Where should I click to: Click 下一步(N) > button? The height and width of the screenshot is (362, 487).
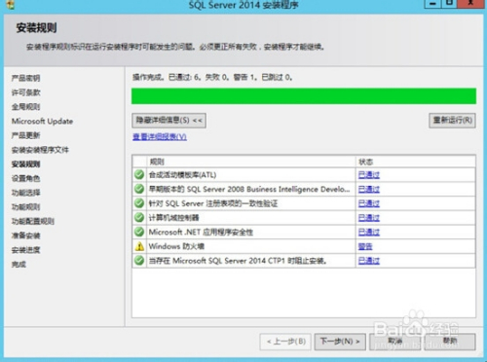tap(340, 342)
